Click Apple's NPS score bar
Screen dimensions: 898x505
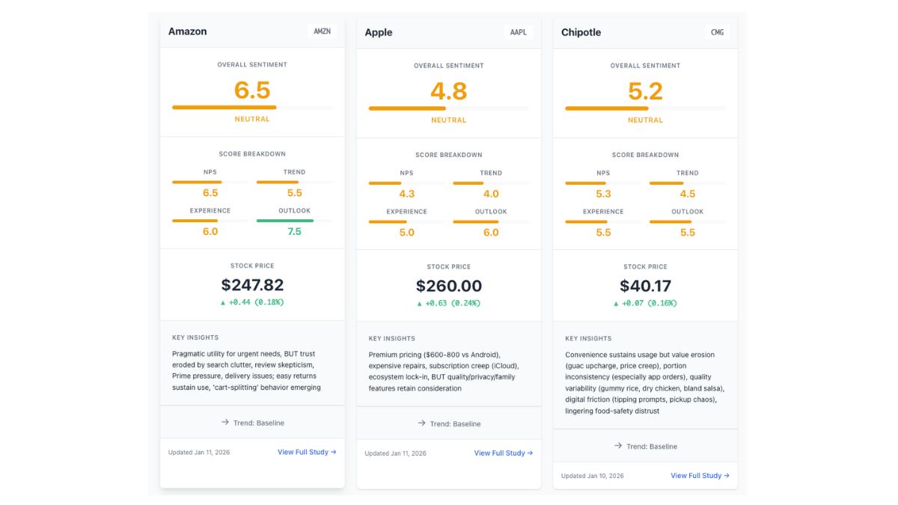click(404, 182)
